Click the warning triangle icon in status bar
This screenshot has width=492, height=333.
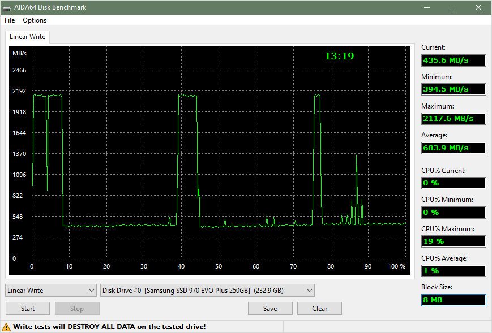pos(6,327)
